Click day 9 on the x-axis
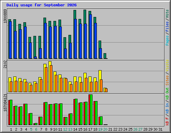 pyautogui.click(x=51, y=129)
